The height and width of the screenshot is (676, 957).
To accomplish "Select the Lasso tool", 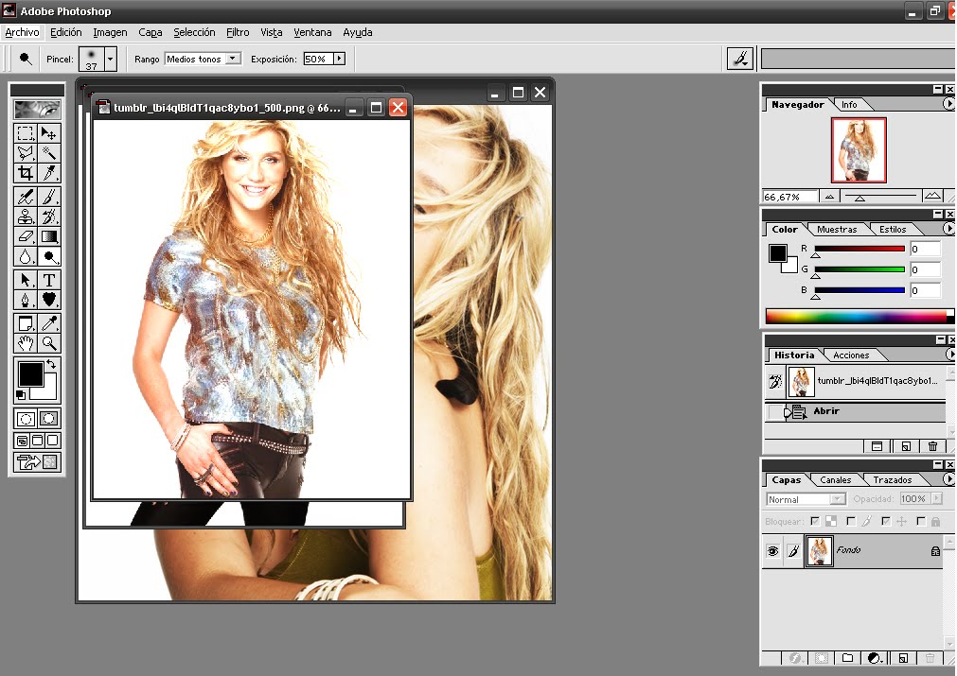I will 26,153.
